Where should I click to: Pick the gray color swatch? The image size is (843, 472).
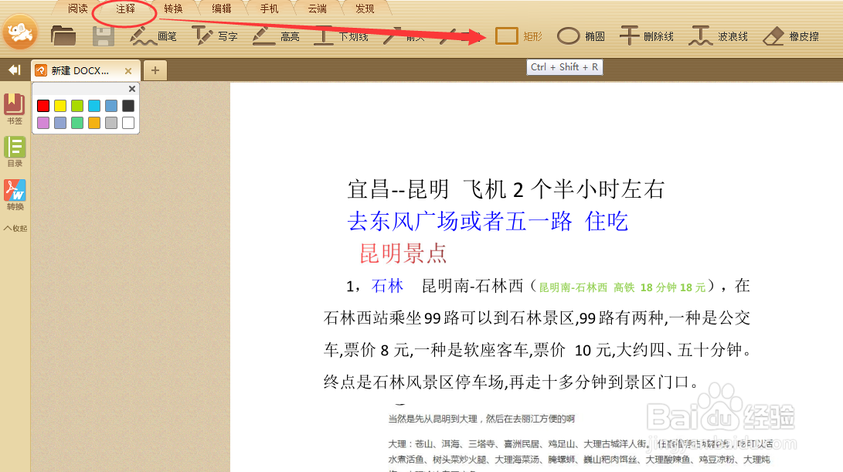click(x=111, y=123)
